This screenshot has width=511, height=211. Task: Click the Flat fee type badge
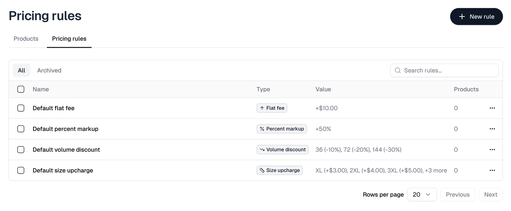[272, 108]
